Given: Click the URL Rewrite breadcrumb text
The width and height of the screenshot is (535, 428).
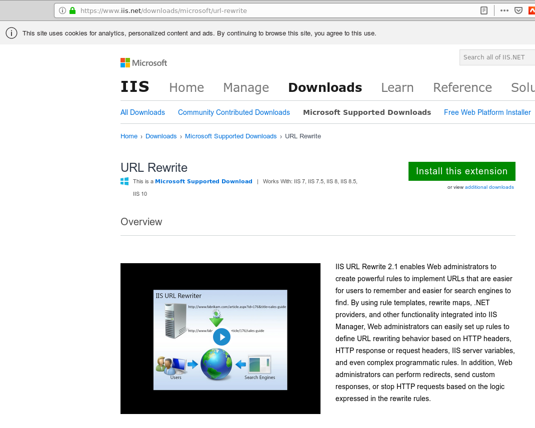Looking at the screenshot, I should pos(303,136).
